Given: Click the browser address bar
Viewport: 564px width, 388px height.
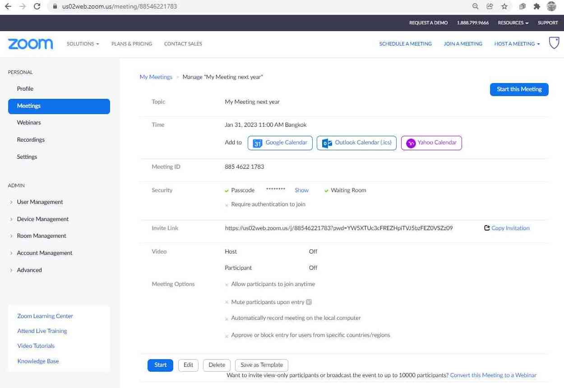Looking at the screenshot, I should 262,6.
